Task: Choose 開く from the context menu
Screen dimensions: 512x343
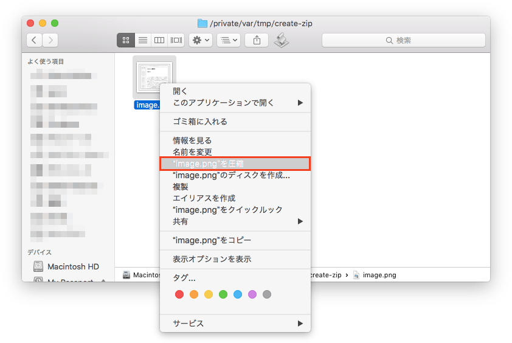Action: pos(235,91)
